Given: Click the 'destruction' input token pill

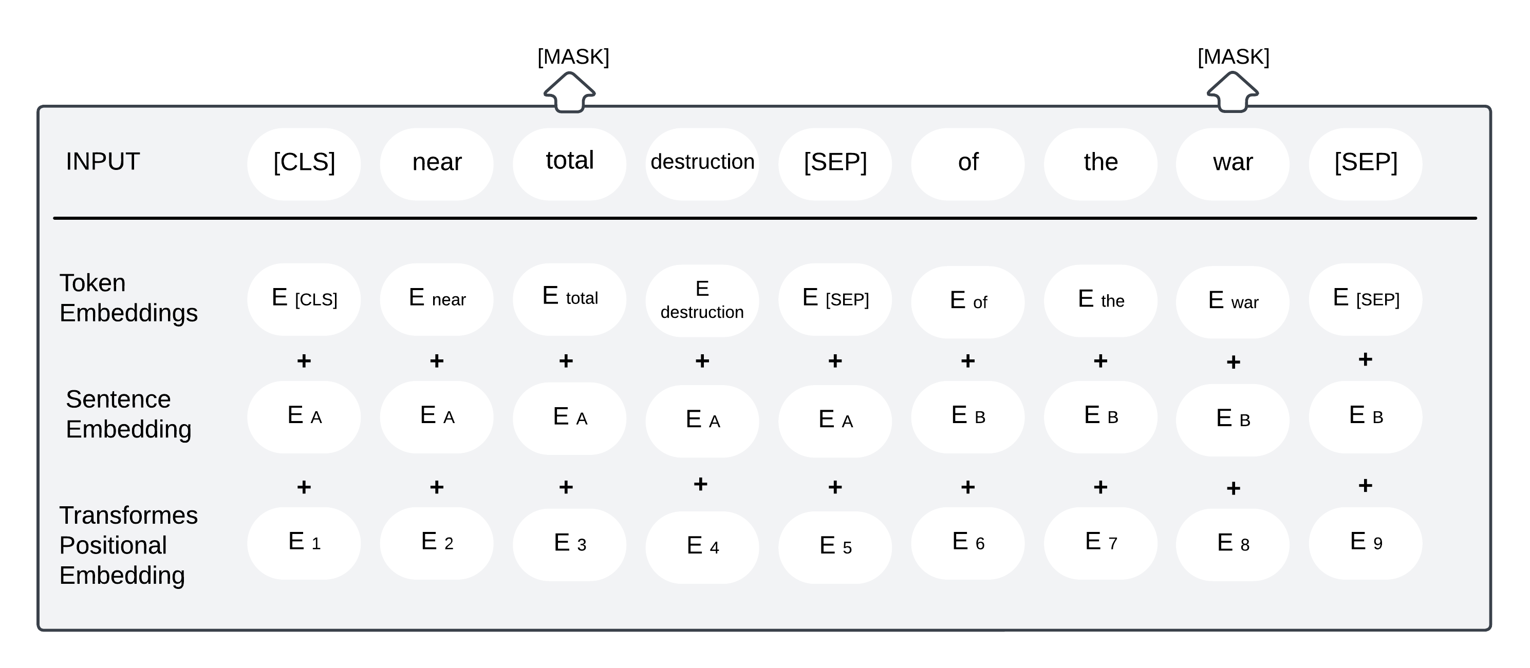Looking at the screenshot, I should (702, 164).
